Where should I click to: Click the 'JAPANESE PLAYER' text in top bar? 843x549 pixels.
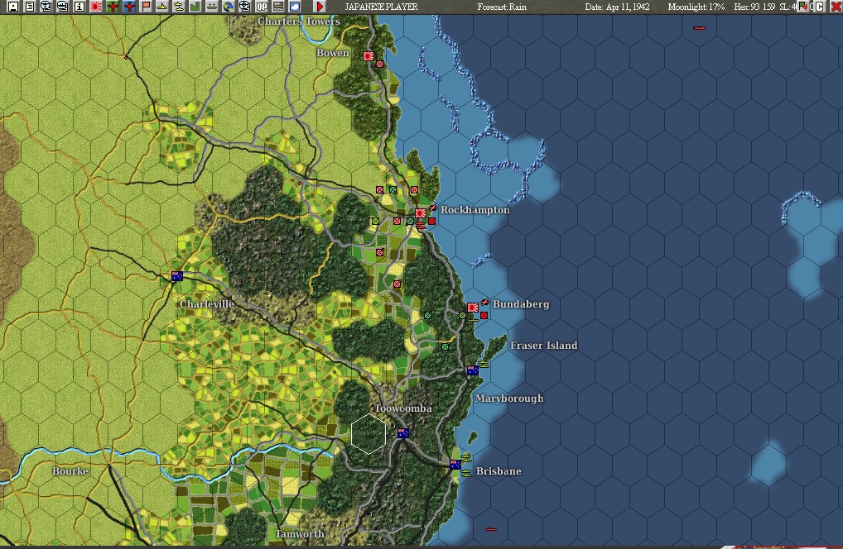point(381,7)
